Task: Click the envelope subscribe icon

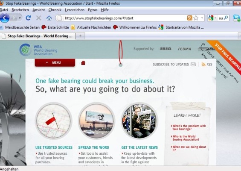Action: tap(193, 64)
